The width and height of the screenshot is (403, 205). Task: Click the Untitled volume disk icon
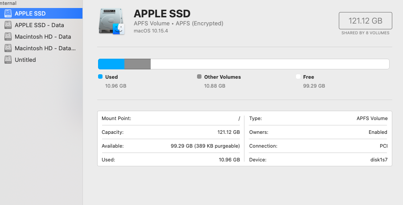pyautogui.click(x=8, y=60)
